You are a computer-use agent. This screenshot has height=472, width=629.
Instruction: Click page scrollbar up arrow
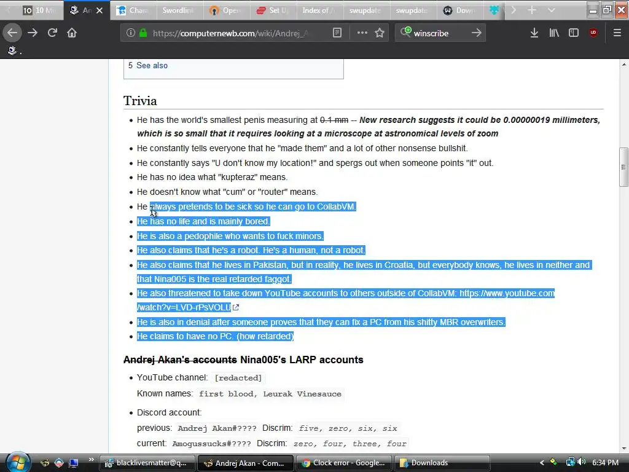coord(623,64)
